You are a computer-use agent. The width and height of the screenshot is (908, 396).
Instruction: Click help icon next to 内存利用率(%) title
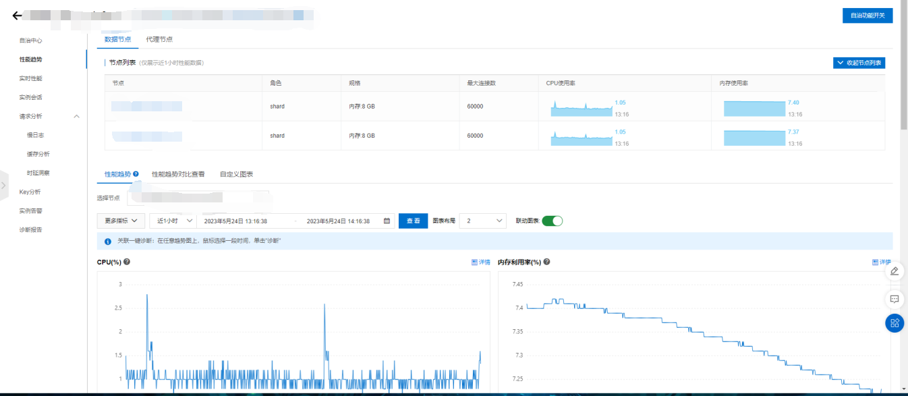click(546, 262)
